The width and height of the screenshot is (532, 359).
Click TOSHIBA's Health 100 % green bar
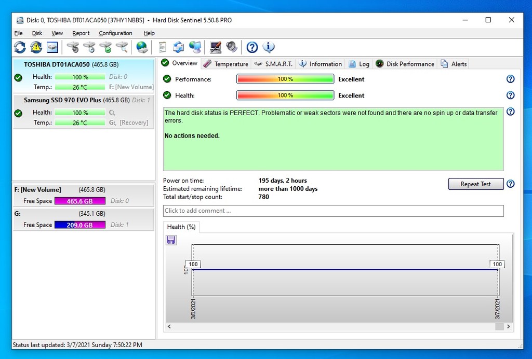(80, 77)
